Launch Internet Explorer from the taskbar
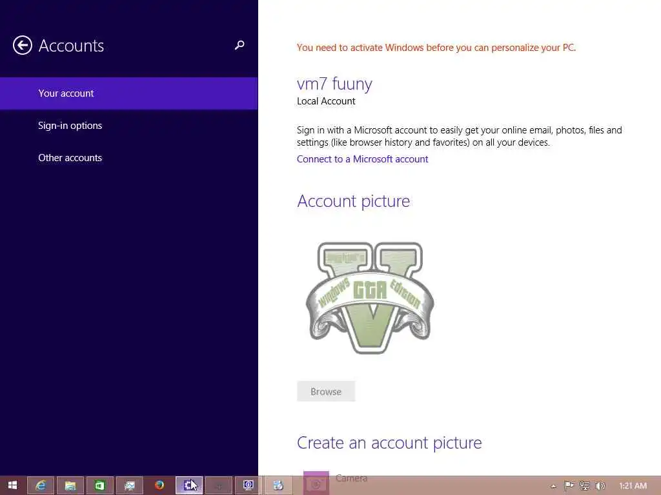The width and height of the screenshot is (661, 495). click(x=41, y=485)
